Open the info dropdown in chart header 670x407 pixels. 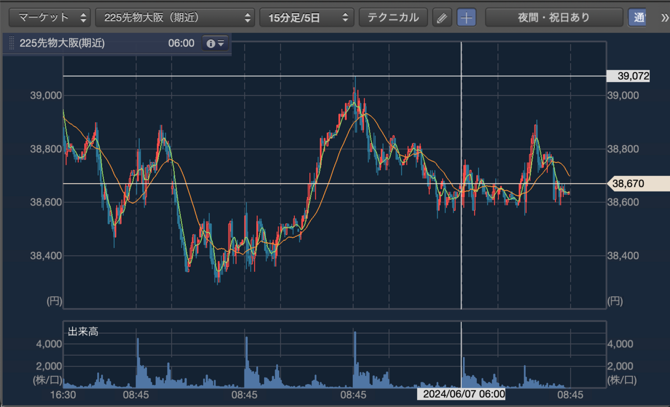pyautogui.click(x=215, y=43)
